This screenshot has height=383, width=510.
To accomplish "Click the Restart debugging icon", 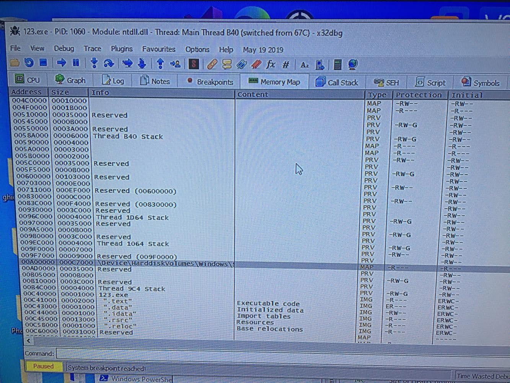I will (29, 62).
